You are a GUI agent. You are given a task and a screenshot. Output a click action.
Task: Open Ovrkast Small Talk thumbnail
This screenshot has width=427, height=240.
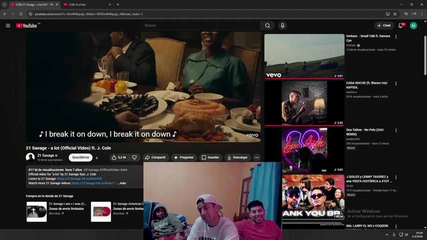304,56
